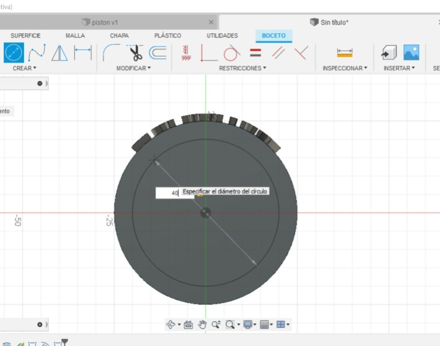Screen dimensions: 440x346
Task: Expand the INSPECCIONAR dropdown menu
Action: coord(345,68)
